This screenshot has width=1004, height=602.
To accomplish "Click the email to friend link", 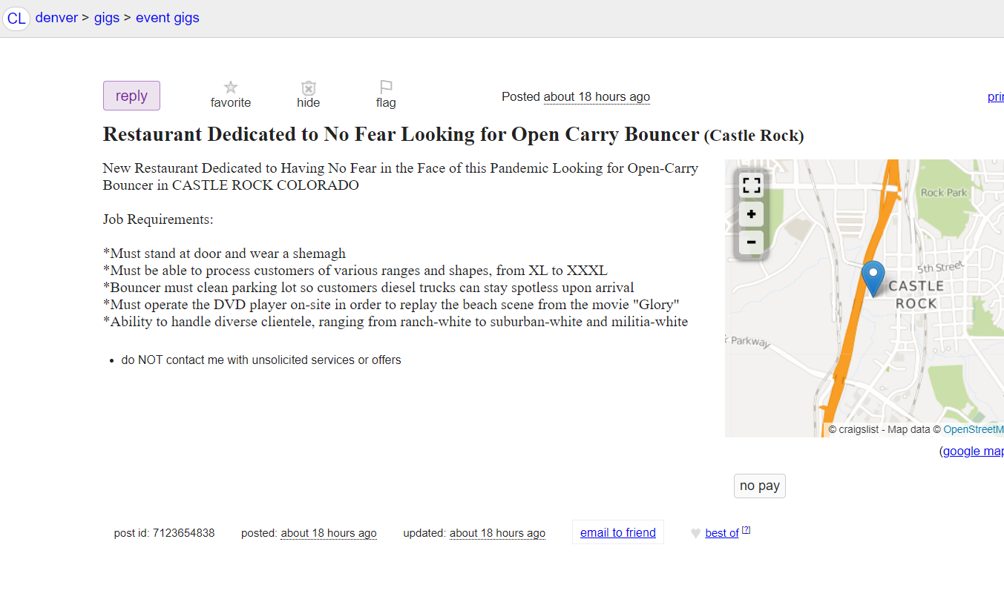I will tap(617, 532).
